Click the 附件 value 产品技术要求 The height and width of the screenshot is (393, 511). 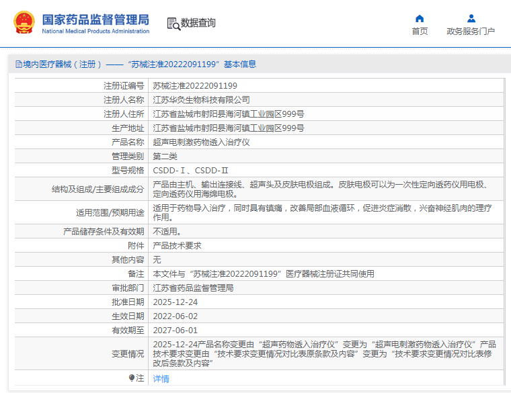pos(177,246)
